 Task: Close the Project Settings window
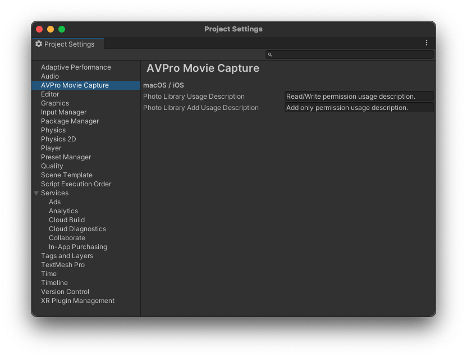pyautogui.click(x=39, y=29)
